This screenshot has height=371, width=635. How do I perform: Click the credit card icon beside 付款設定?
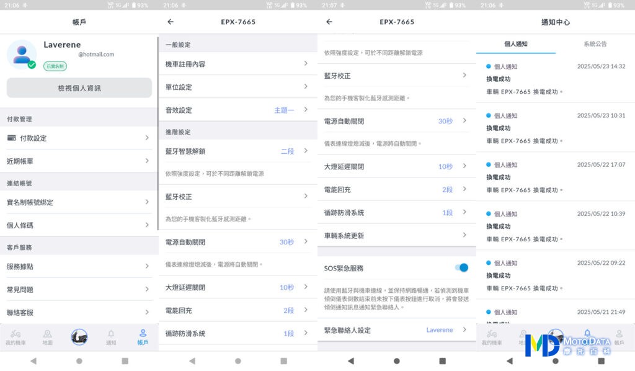[x=12, y=138]
